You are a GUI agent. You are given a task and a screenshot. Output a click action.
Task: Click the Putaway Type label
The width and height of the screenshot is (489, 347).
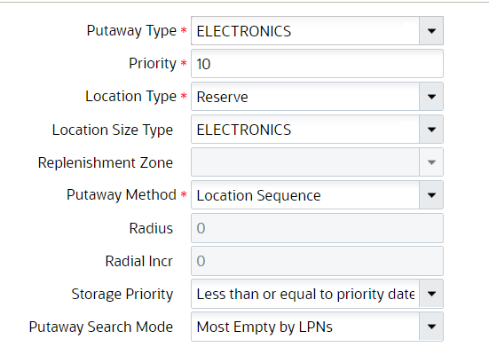click(x=131, y=31)
